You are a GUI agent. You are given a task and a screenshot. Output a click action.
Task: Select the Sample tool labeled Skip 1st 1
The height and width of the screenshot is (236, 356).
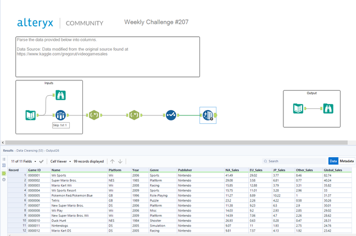60,115
